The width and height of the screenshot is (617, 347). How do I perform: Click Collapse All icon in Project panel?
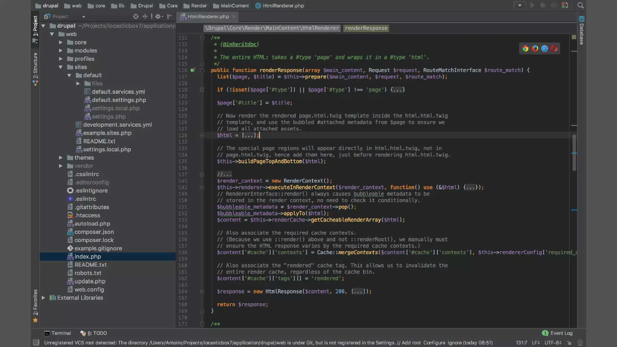pos(145,17)
